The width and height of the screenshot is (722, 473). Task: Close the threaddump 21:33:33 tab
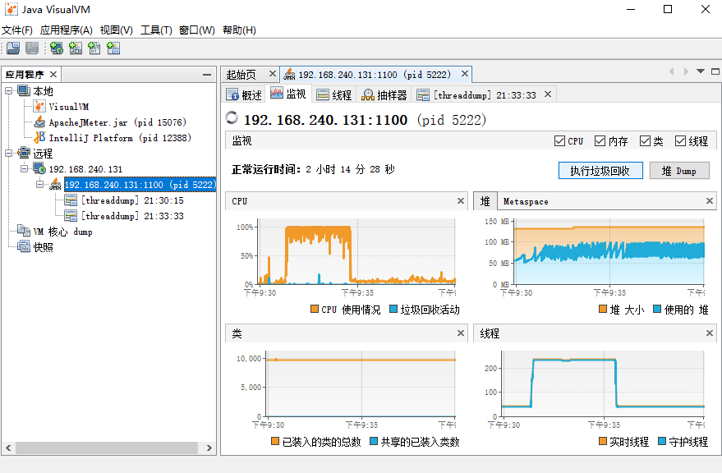point(545,93)
